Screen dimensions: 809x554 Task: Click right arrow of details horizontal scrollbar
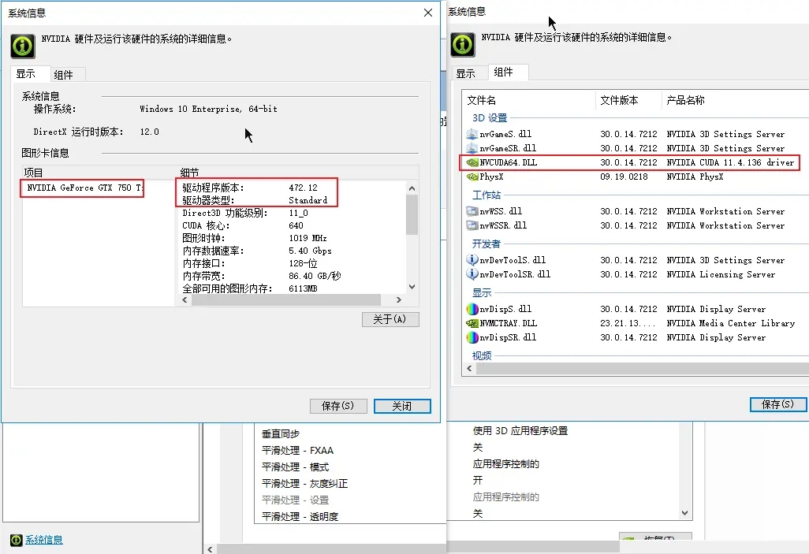point(398,299)
